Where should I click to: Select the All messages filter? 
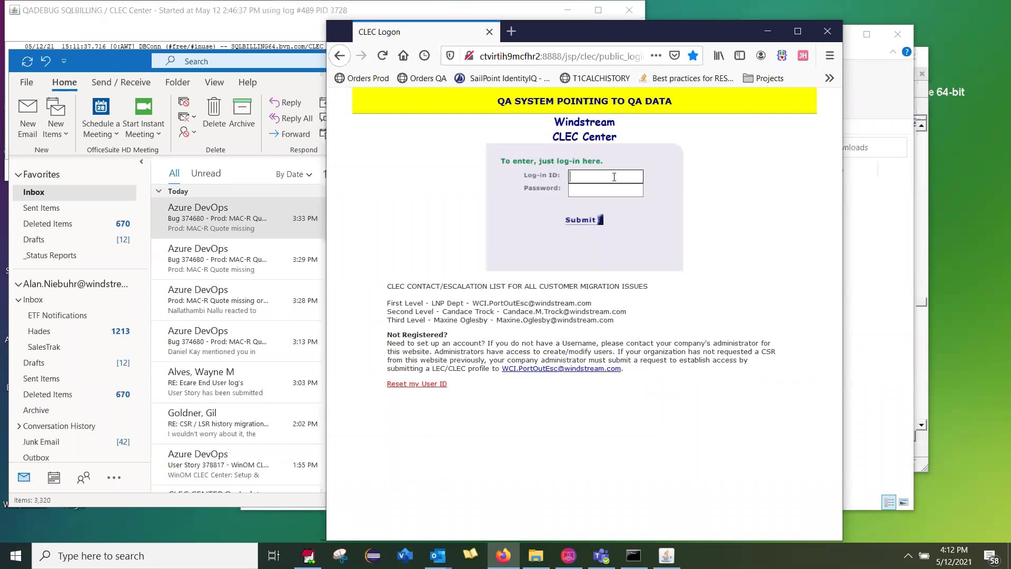[174, 173]
